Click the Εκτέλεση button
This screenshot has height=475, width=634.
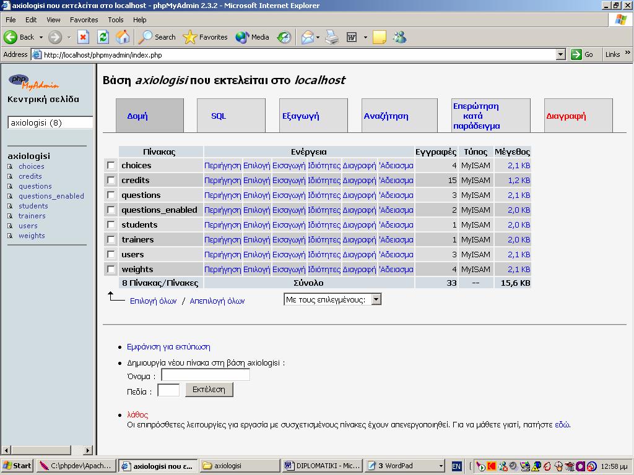pos(209,390)
